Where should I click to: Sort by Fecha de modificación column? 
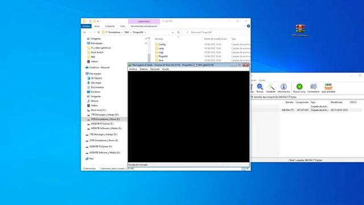[x=215, y=39]
